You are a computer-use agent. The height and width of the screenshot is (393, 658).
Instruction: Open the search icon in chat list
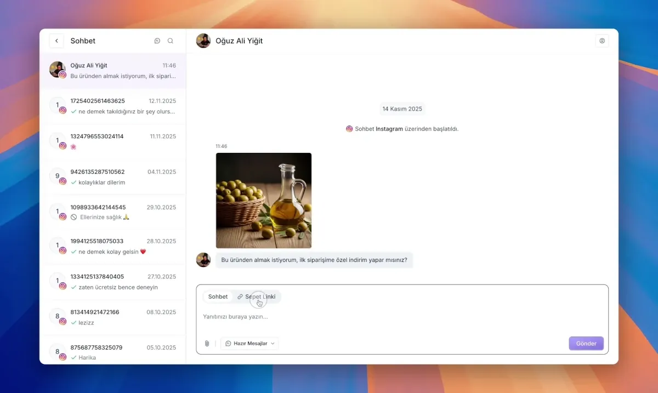click(170, 41)
